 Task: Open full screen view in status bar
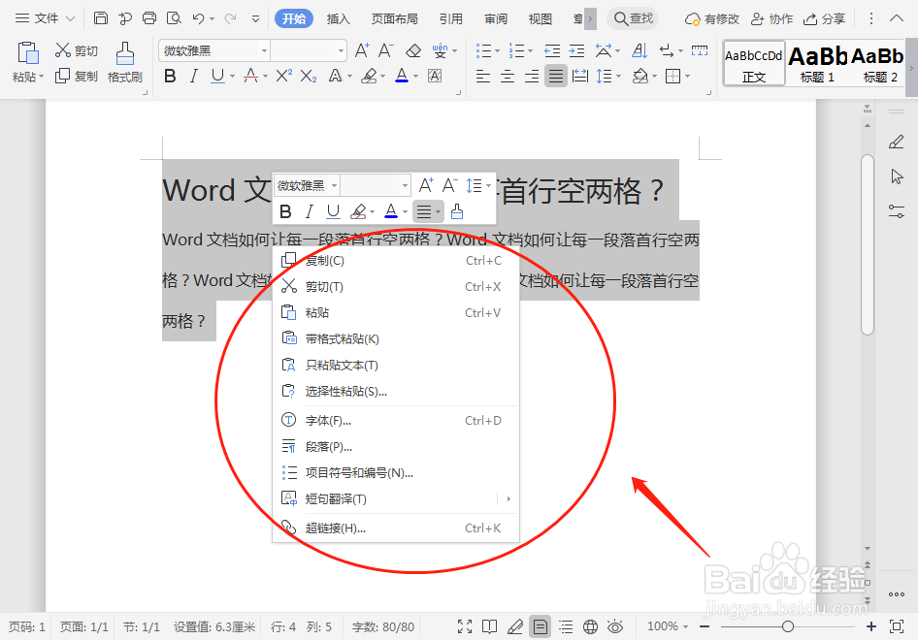(465, 626)
